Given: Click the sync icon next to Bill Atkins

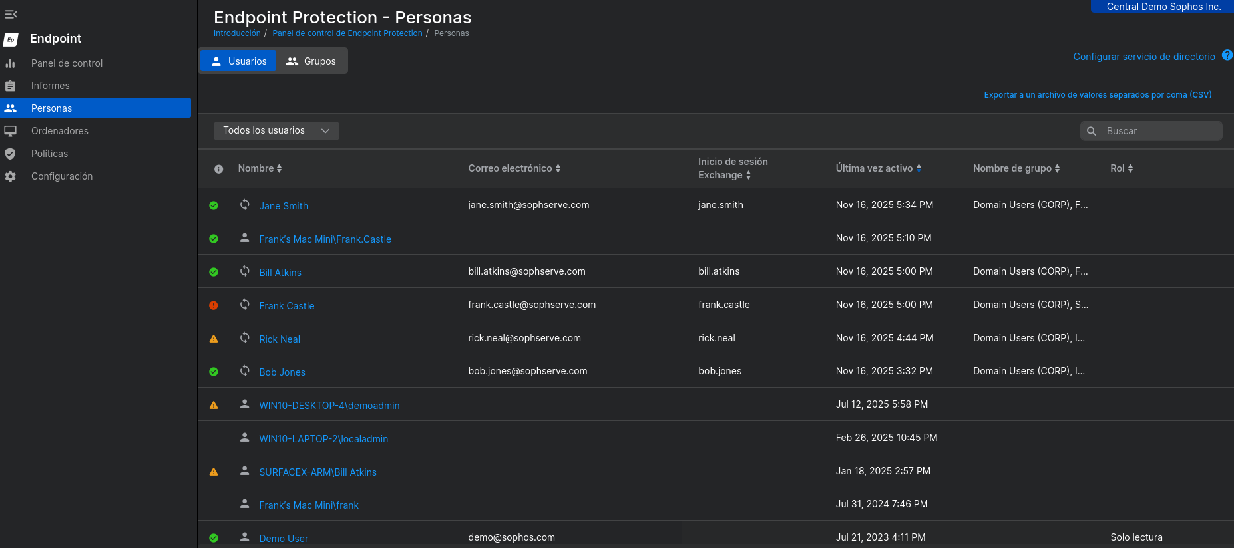Looking at the screenshot, I should click(x=245, y=271).
